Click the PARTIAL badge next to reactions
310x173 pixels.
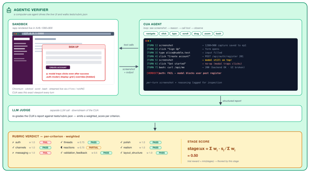(94, 148)
